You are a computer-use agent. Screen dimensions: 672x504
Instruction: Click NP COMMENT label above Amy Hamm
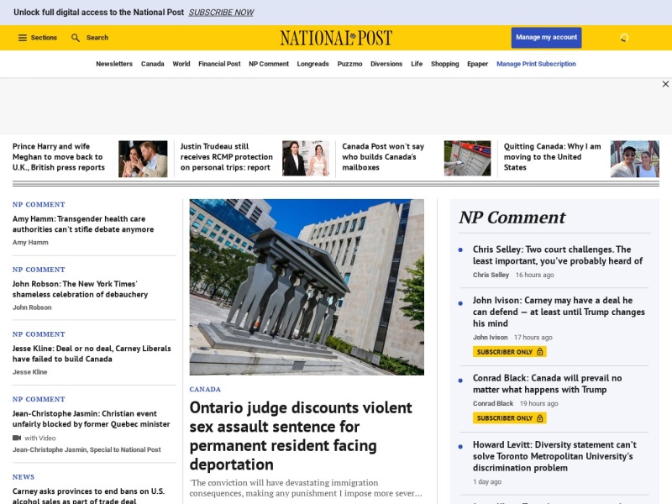(x=39, y=205)
